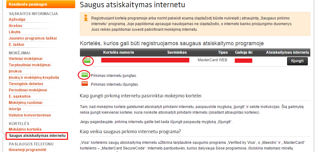Go to Įmokos in the sidebar
The width and height of the screenshot is (315, 152).
coord(15,71)
